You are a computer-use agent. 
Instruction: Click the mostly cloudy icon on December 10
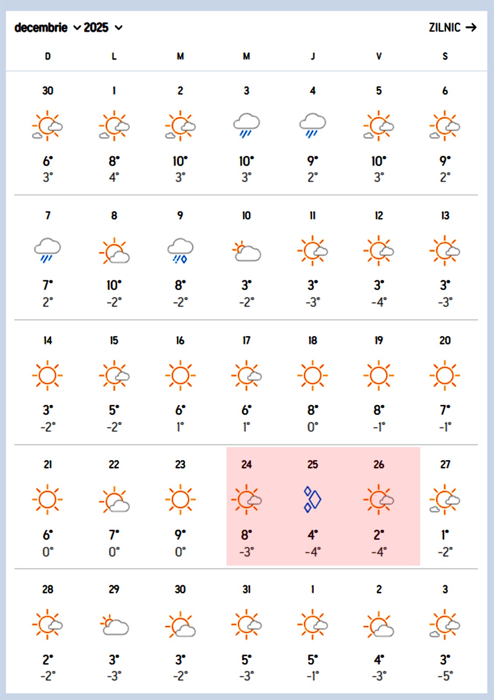point(246,251)
